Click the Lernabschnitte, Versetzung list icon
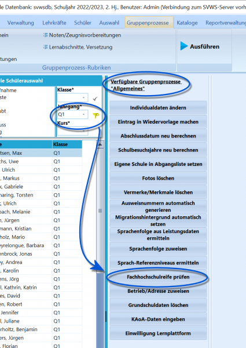This screenshot has width=246, height=348. (x=45, y=47)
